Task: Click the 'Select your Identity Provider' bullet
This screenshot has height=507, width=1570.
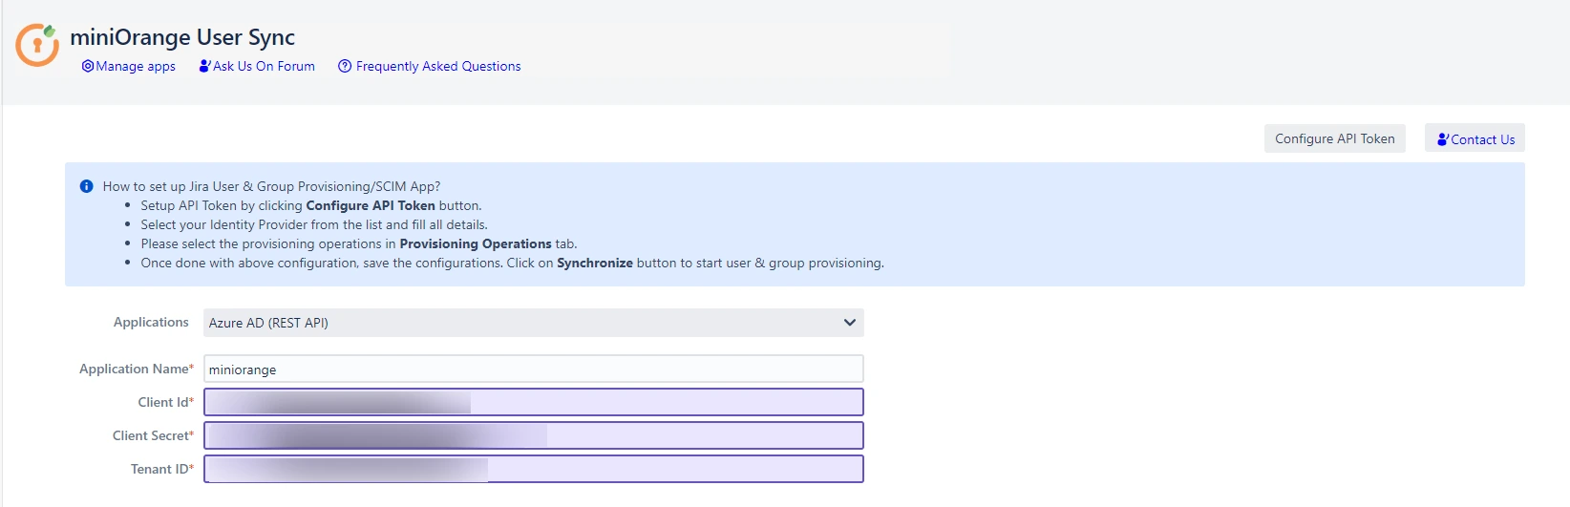Action: 313,224
